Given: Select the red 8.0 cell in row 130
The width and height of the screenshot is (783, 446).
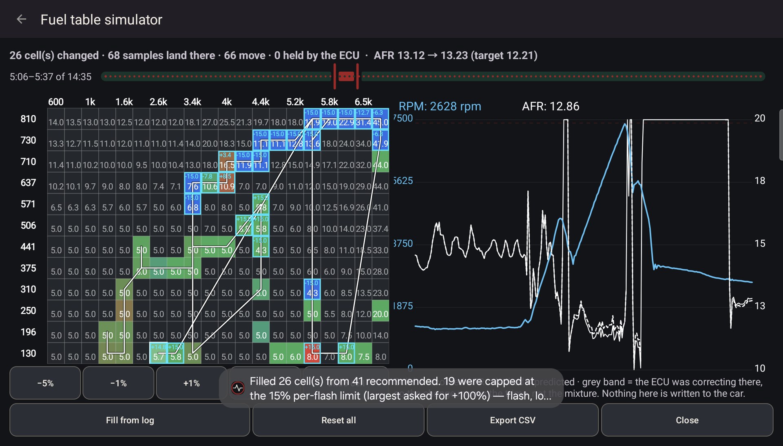Looking at the screenshot, I should click(312, 353).
